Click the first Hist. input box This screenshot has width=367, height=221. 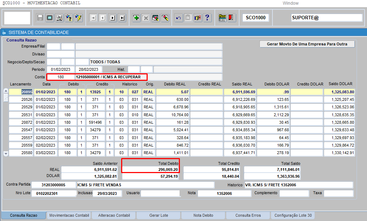tap(134, 69)
